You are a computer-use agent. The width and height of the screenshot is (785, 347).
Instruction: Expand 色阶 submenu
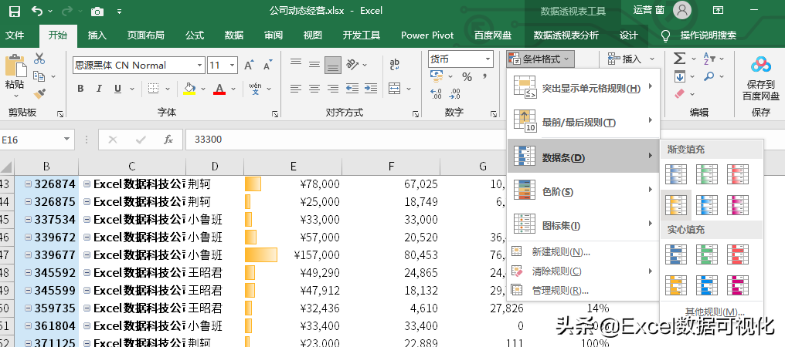[583, 191]
